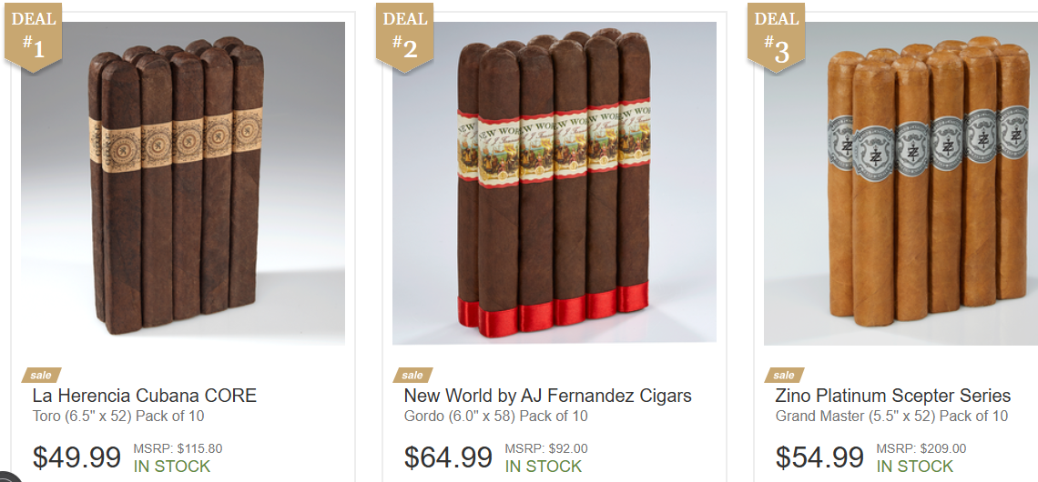Click Grand Master (5.5" x 52) Pack of 10
This screenshot has width=1038, height=482.
891,417
